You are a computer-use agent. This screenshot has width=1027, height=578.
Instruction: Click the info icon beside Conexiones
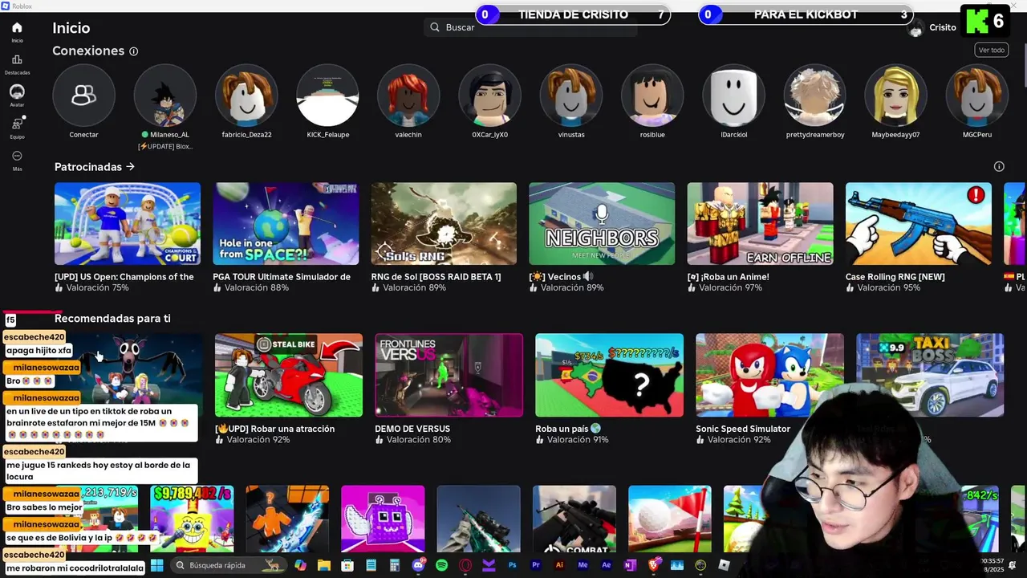pos(134,51)
